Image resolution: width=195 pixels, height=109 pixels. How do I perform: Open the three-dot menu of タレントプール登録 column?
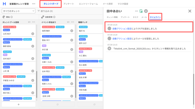coord(33,22)
